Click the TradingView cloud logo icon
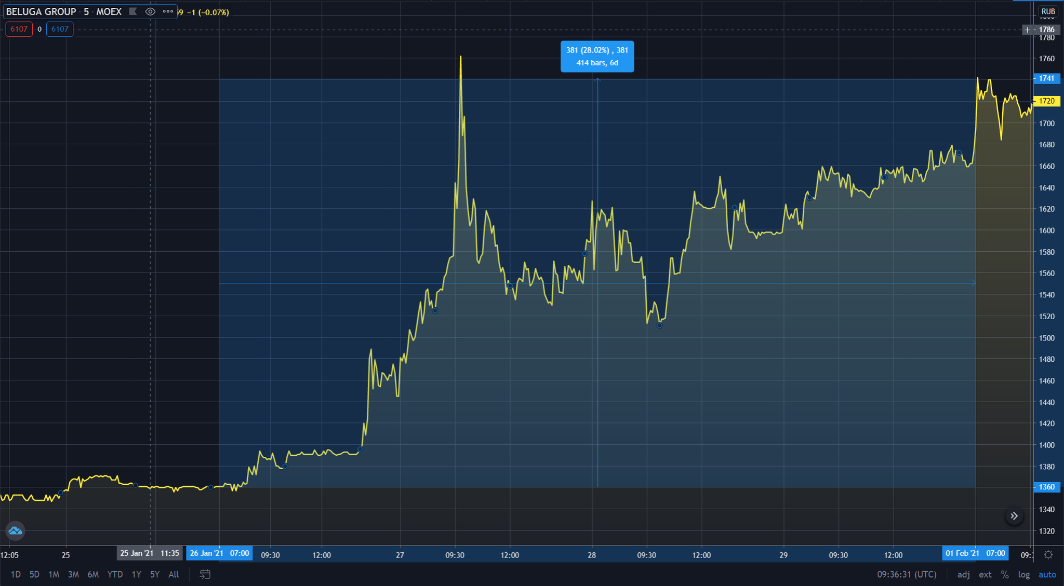This screenshot has width=1064, height=586. click(x=15, y=530)
